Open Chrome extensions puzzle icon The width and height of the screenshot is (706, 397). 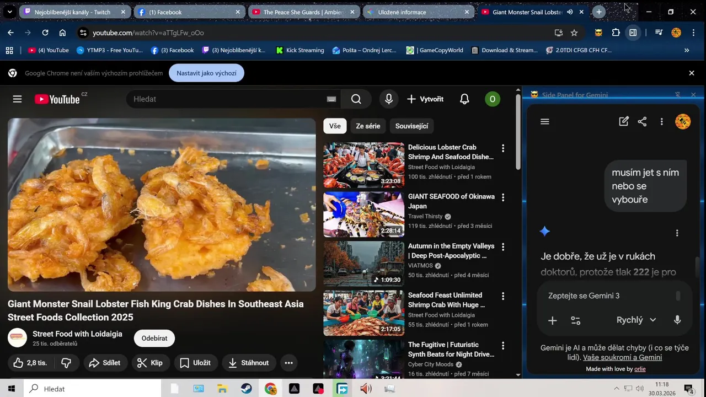(x=616, y=33)
